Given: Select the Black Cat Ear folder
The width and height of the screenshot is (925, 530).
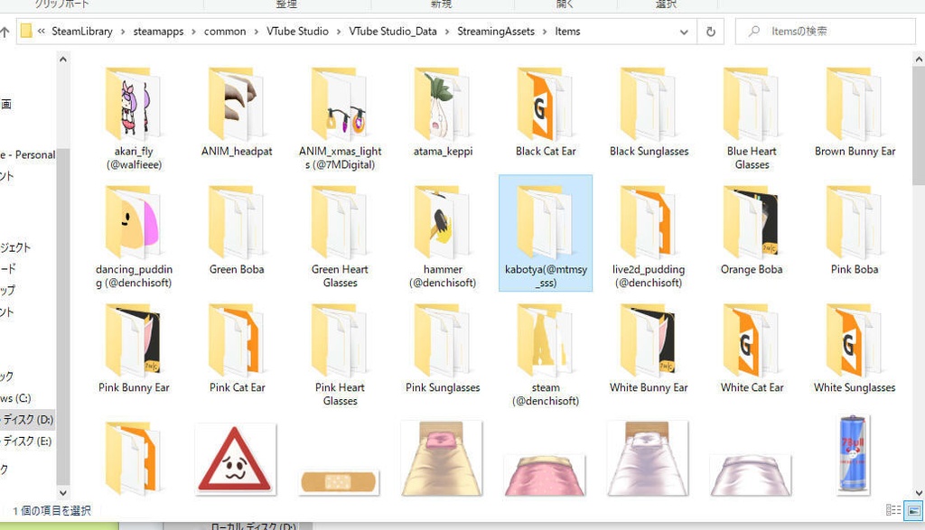Looking at the screenshot, I should (x=546, y=112).
